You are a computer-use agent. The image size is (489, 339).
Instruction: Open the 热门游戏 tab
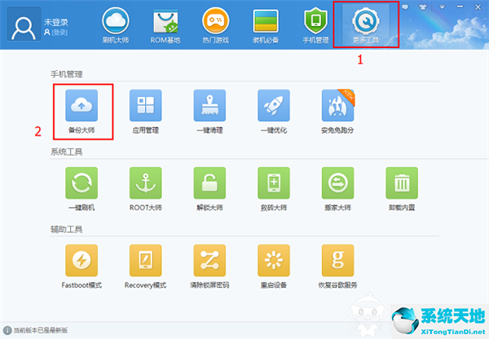coord(215,25)
